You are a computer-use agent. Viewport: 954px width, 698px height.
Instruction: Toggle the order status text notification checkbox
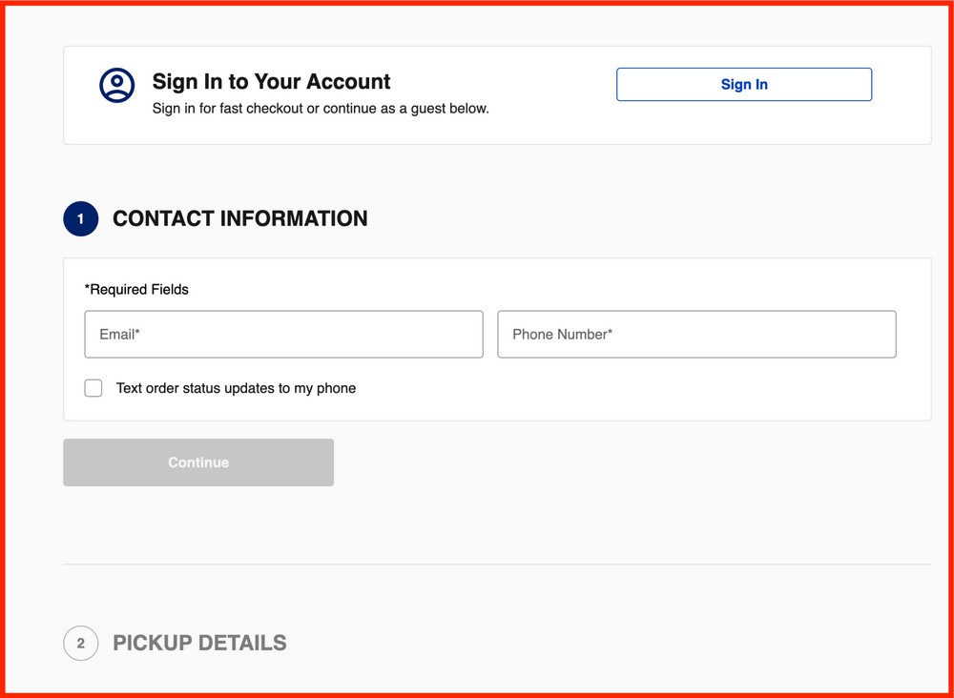(93, 388)
